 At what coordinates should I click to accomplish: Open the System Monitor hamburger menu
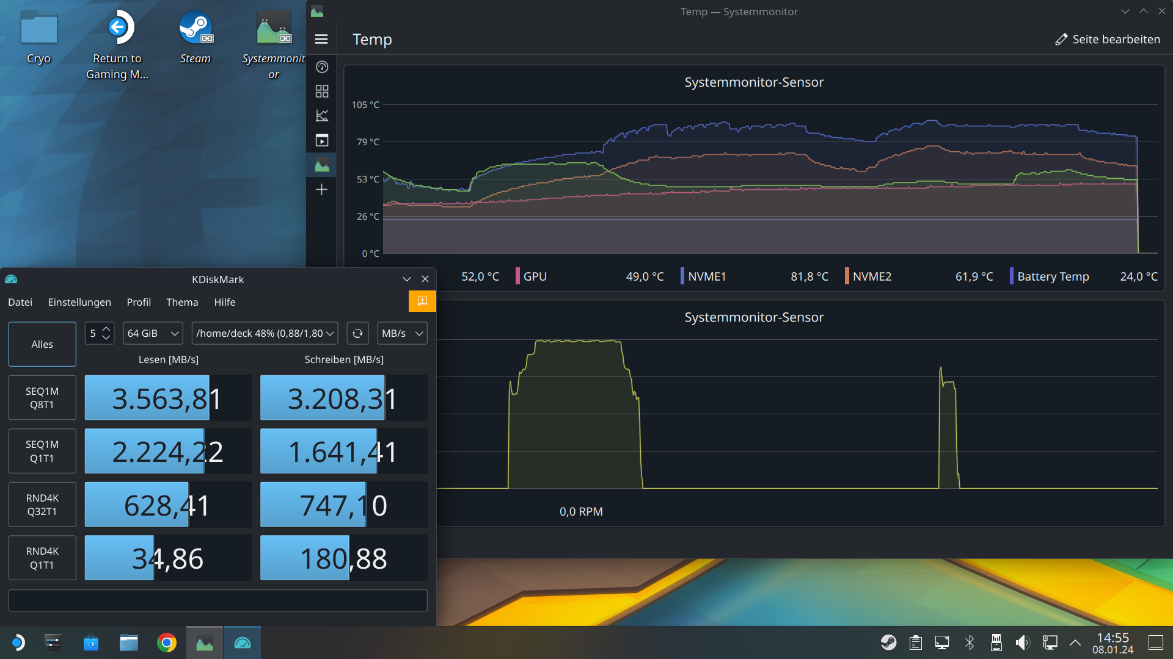point(321,39)
